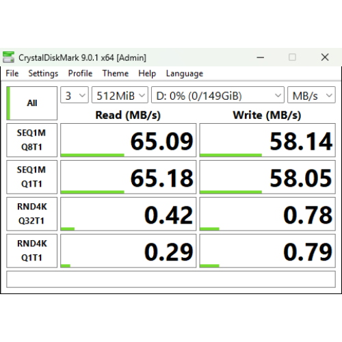
Task: Open the 512MiB test size dropdown
Action: (x=120, y=95)
